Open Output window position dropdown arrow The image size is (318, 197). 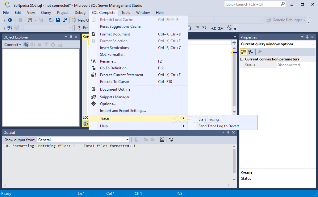[x=223, y=132]
